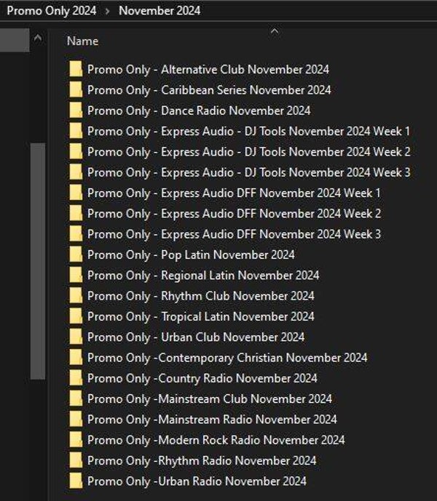Click folder icon for Regional Latin November 2024
The width and height of the screenshot is (437, 501).
76,276
